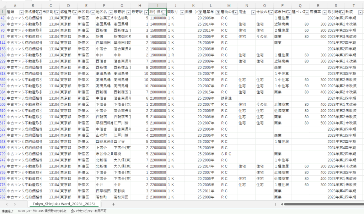Select cell with price 11000000
This screenshot has height=214, width=364.
157,18
